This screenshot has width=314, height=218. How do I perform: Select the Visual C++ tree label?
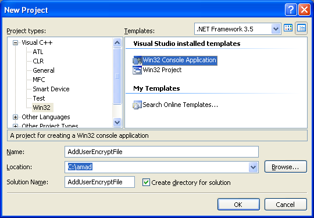click(37, 42)
